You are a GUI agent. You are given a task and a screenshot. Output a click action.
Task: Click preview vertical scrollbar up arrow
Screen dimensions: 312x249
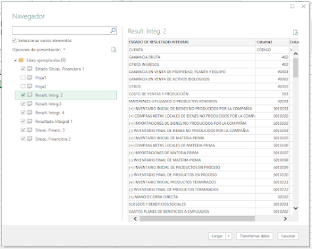[x=296, y=54]
